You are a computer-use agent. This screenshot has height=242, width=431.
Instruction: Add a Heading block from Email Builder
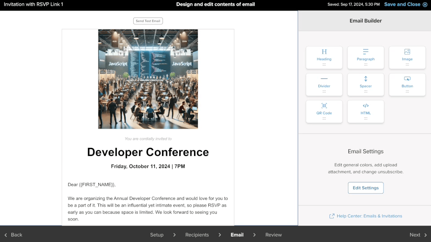(x=324, y=57)
